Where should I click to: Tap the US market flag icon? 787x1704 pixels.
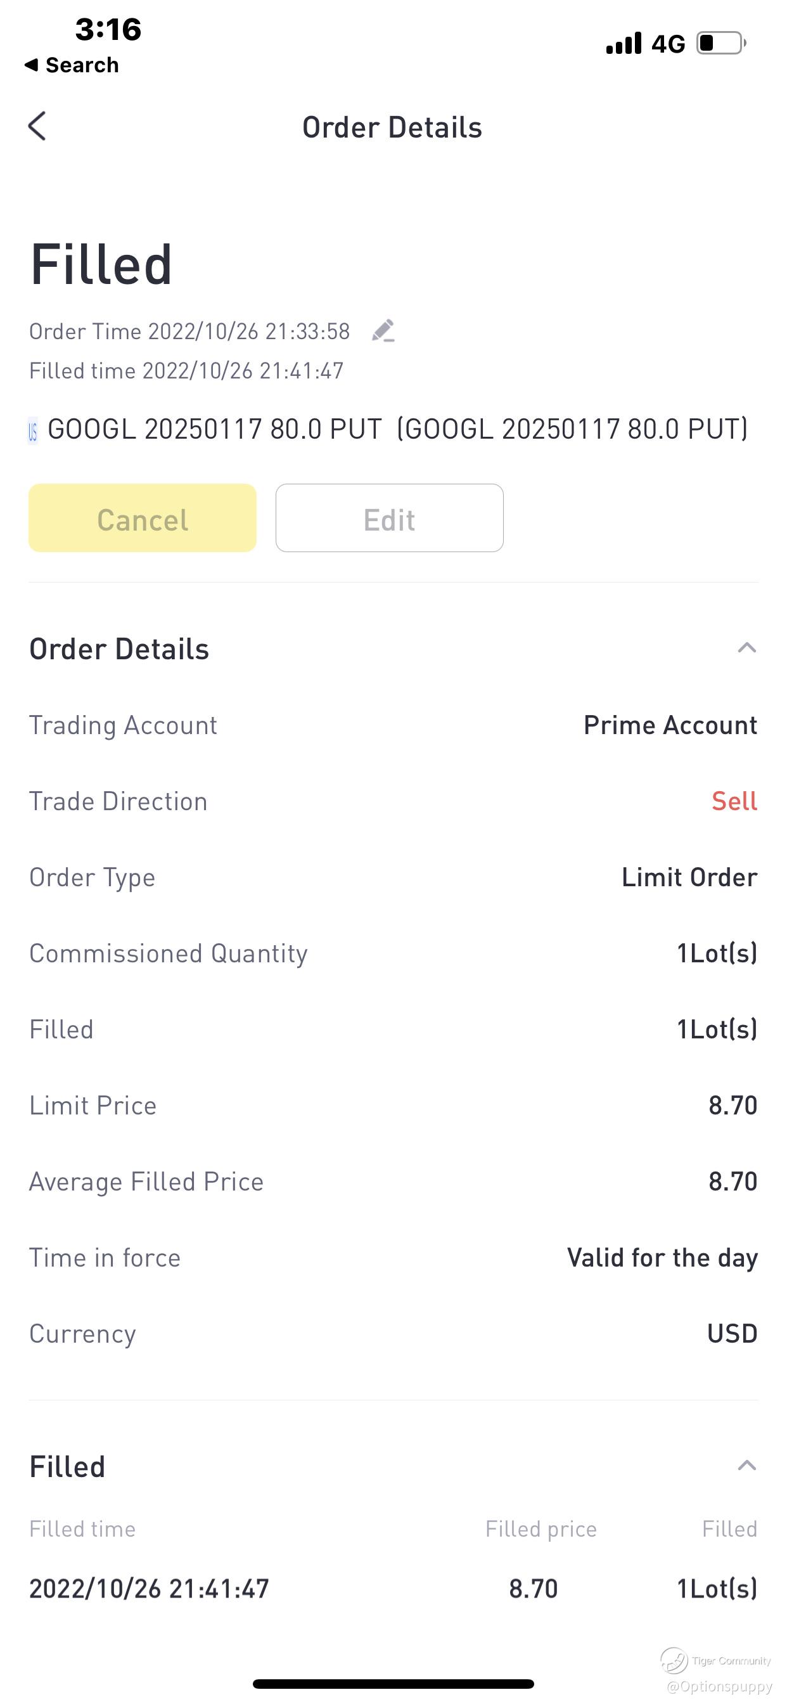(x=33, y=431)
